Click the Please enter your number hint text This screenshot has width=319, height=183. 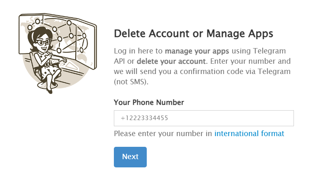point(163,134)
